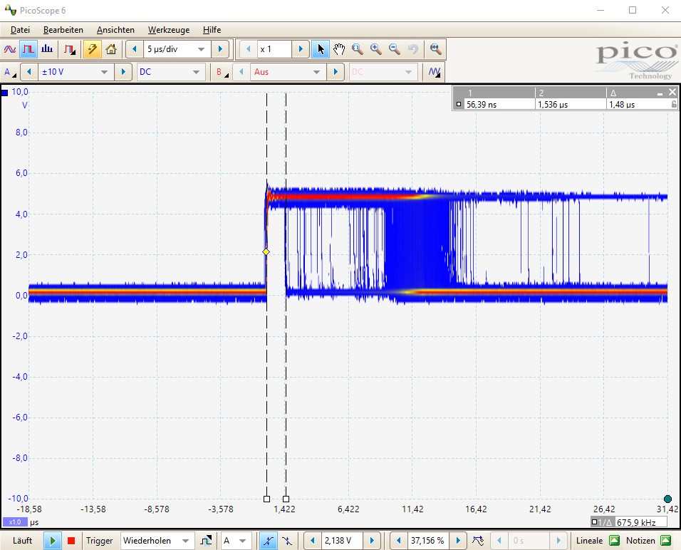Screen dimensions: 681x550
Task: Click the post-trigger delay icon
Action: click(x=478, y=541)
